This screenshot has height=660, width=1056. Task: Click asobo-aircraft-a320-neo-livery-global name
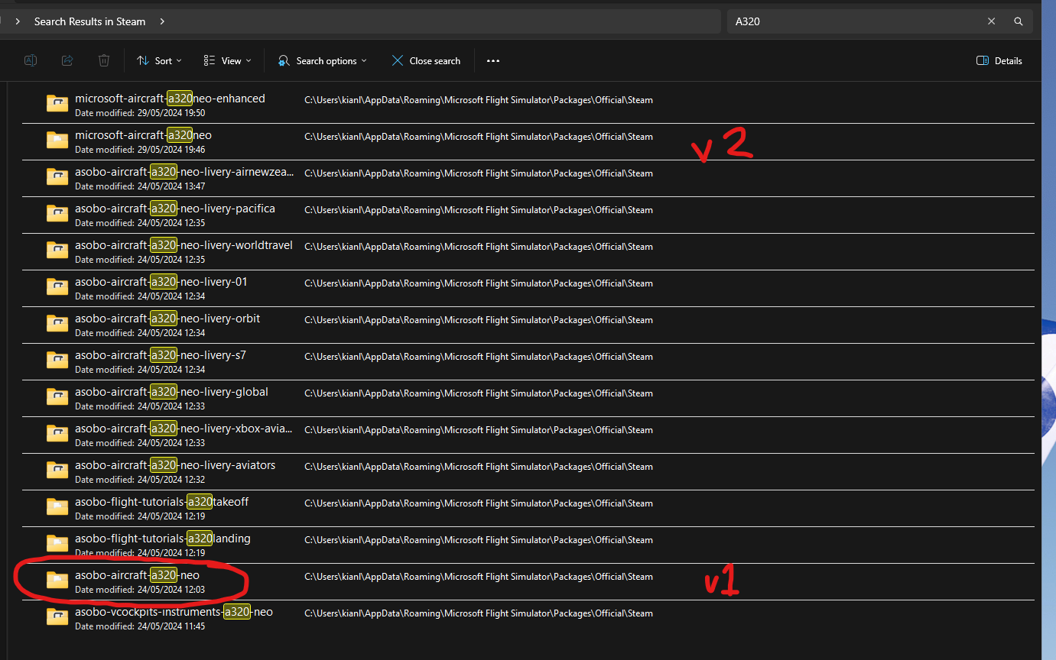tap(171, 392)
